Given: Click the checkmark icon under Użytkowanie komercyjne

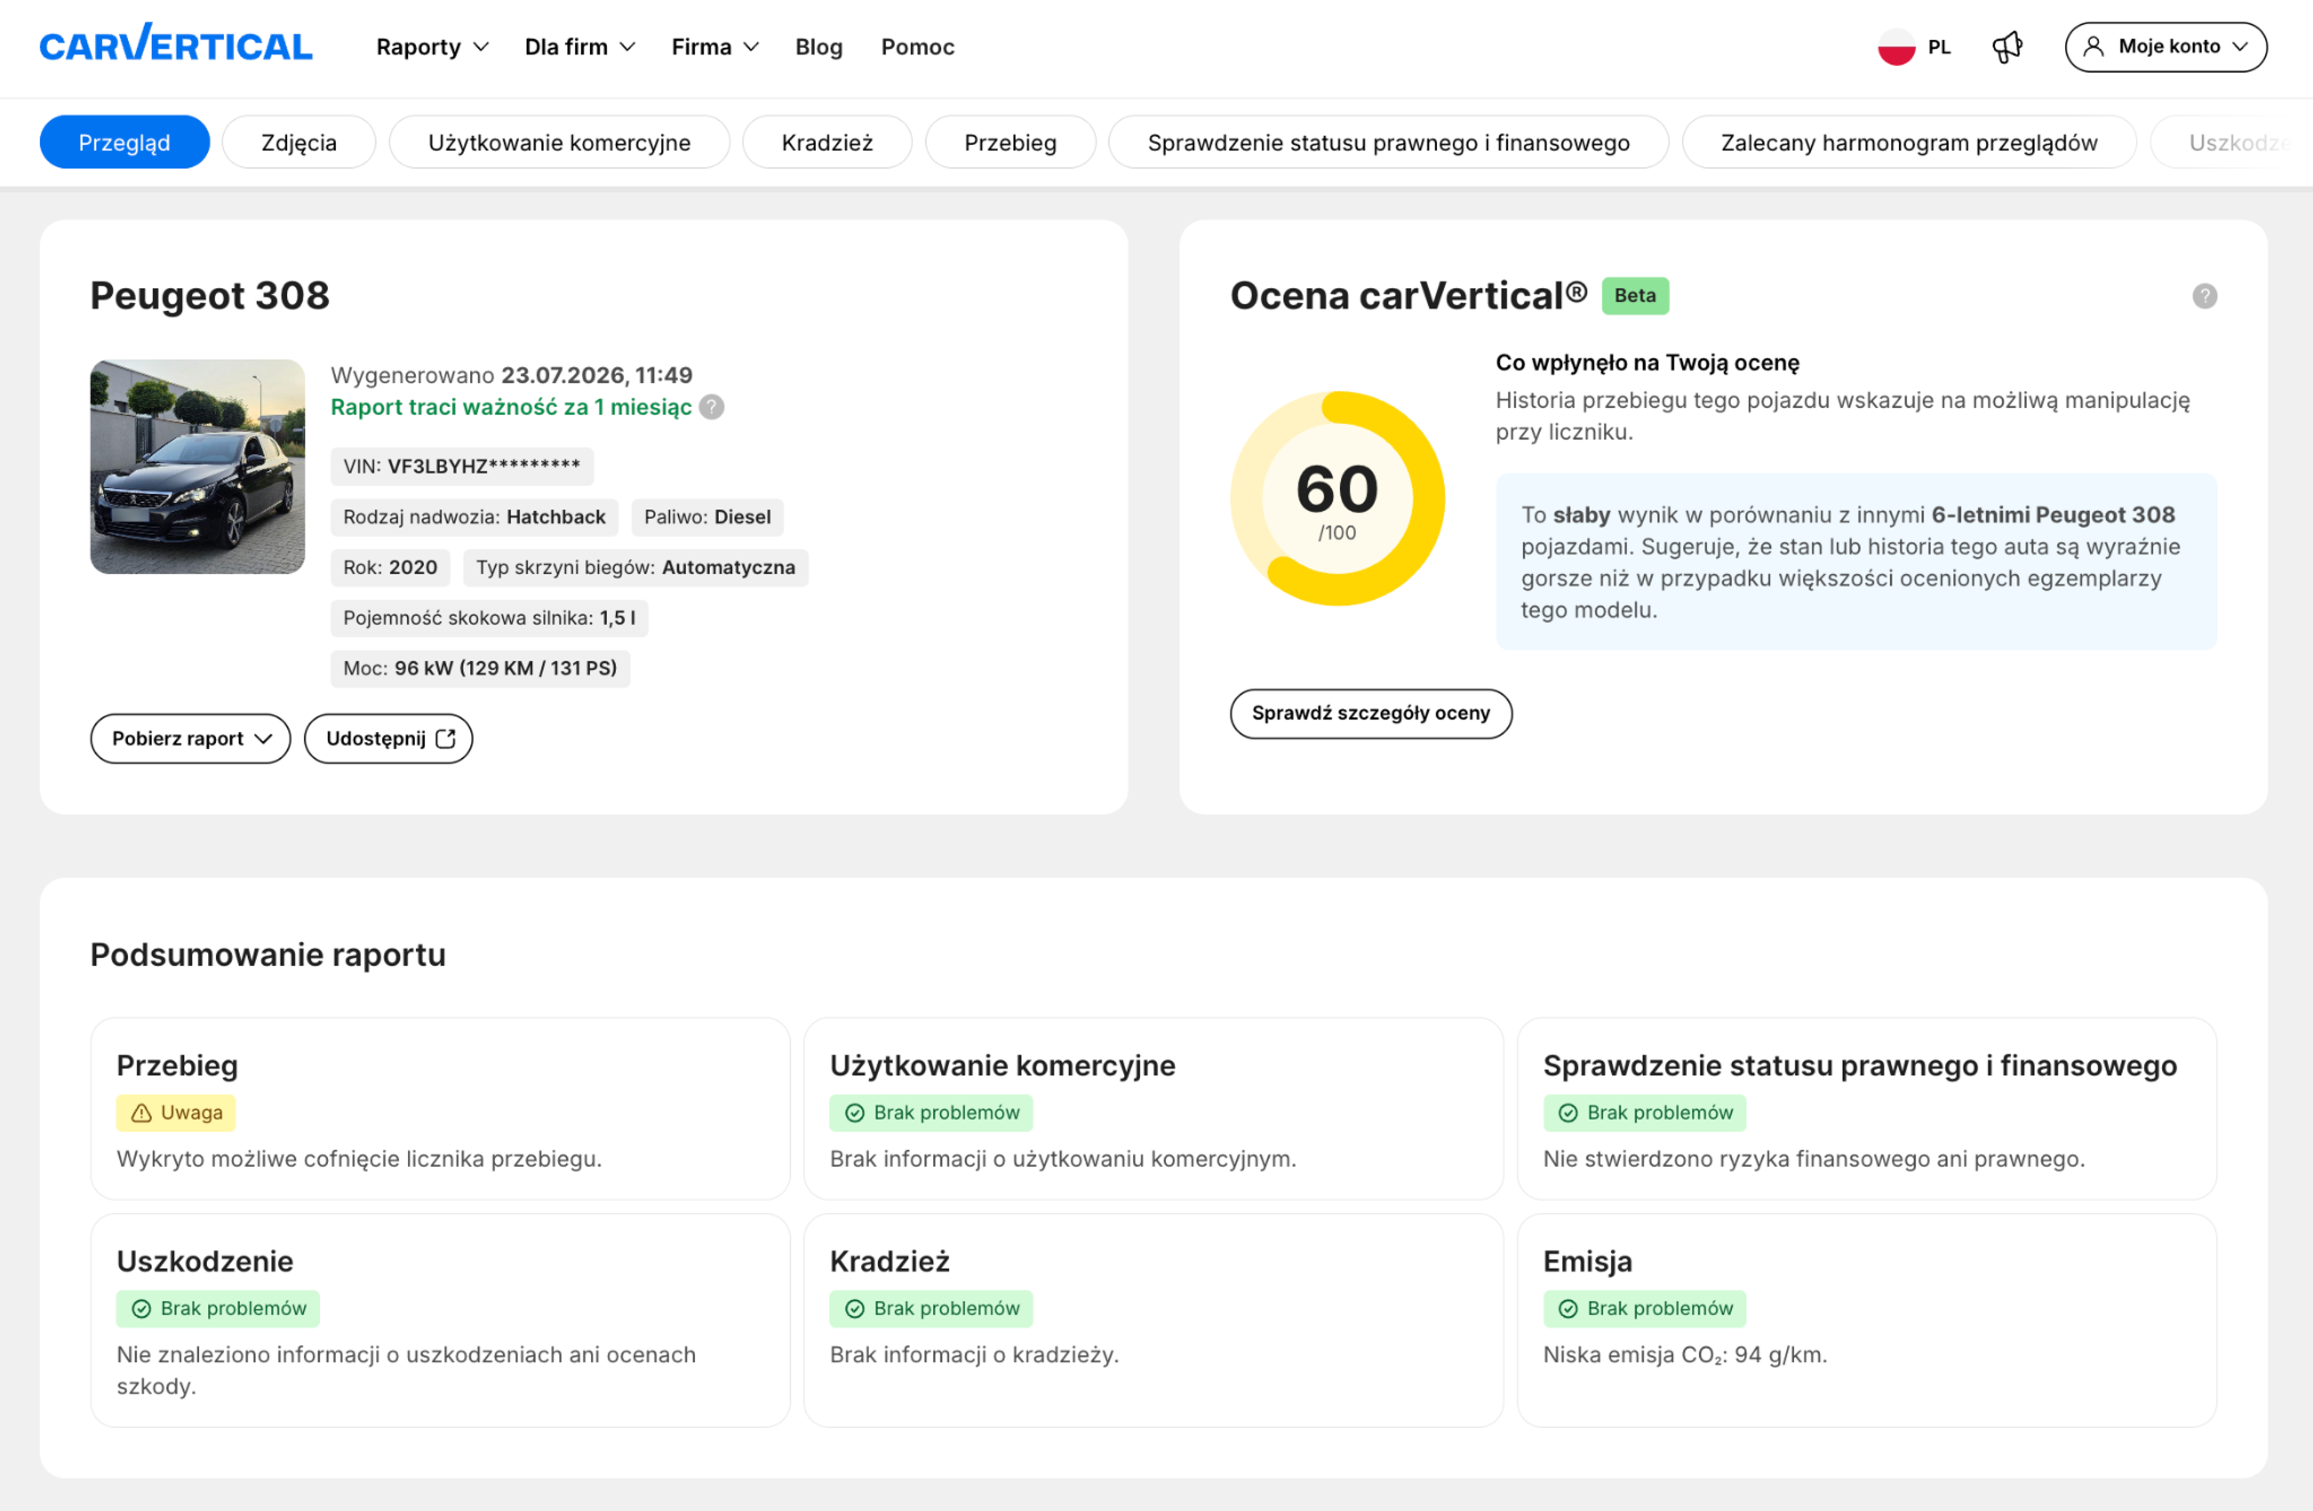Looking at the screenshot, I should [x=854, y=1112].
